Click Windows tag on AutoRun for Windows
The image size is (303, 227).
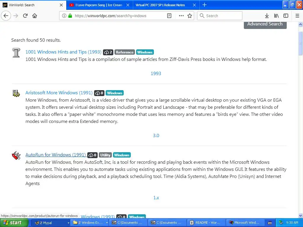coord(122,155)
